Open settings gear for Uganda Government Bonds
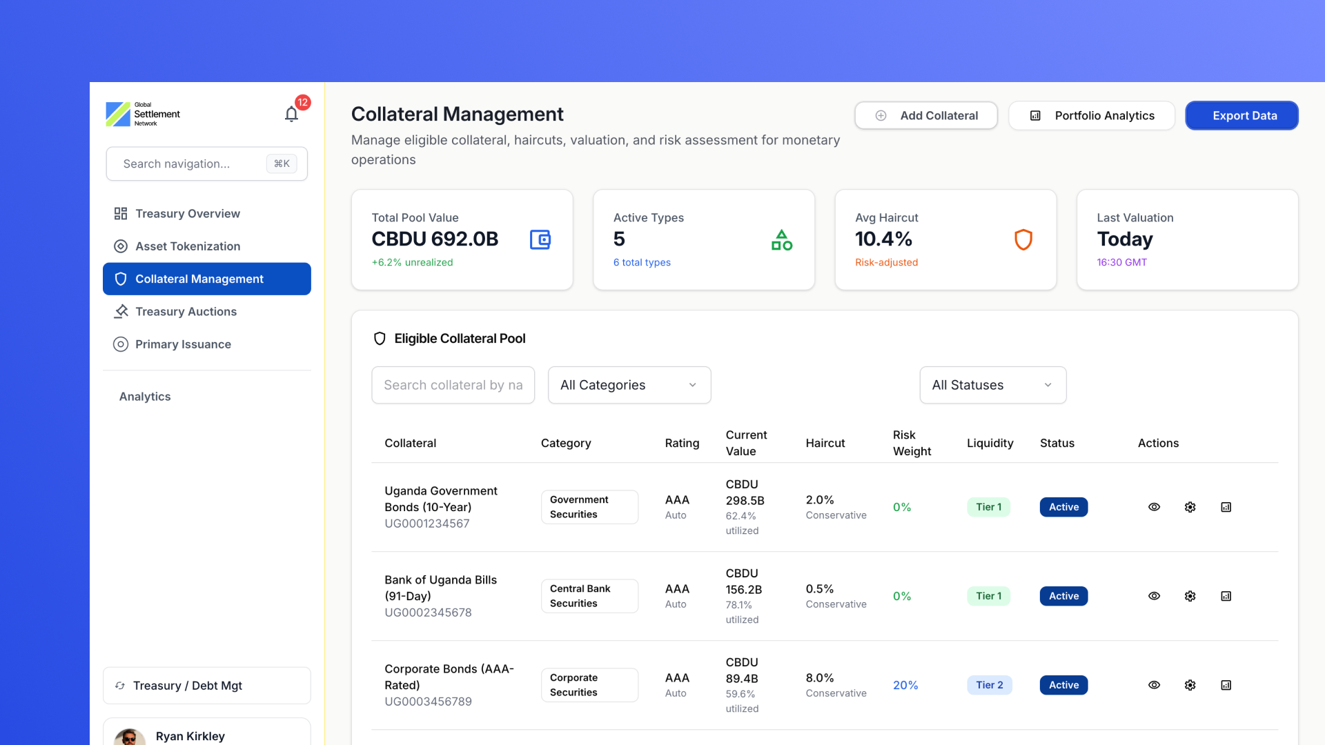This screenshot has height=745, width=1325. pyautogui.click(x=1190, y=507)
